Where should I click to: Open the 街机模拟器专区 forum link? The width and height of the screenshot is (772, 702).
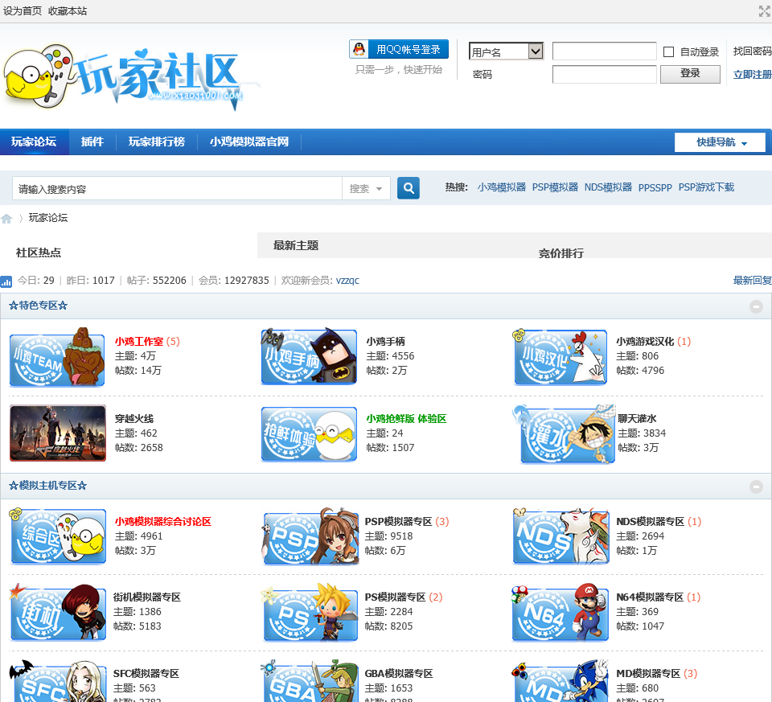[146, 597]
